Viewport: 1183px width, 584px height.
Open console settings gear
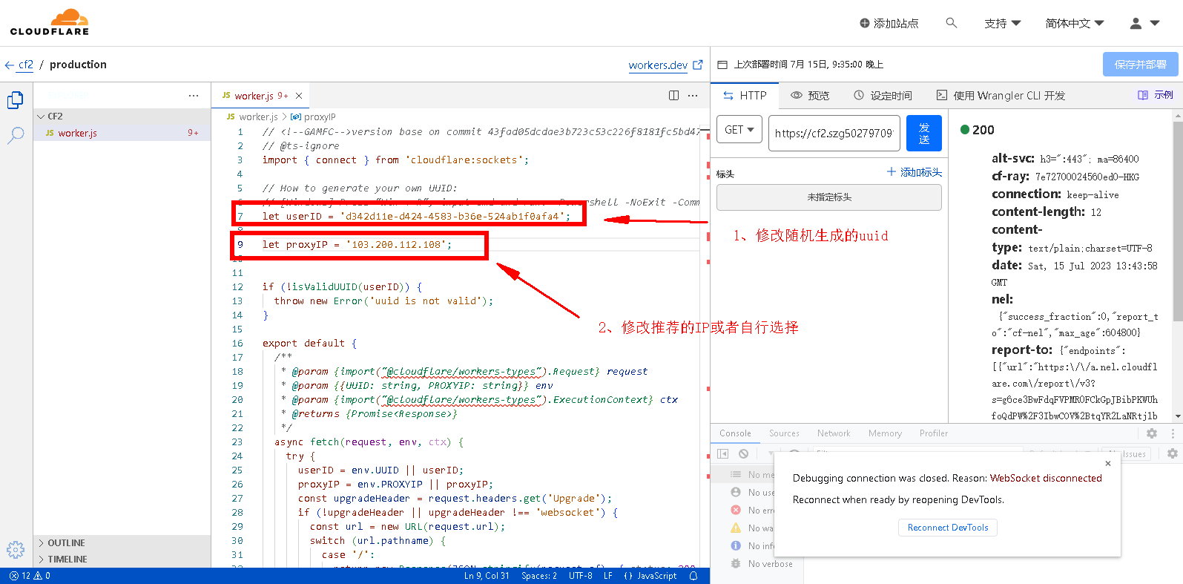click(1173, 453)
